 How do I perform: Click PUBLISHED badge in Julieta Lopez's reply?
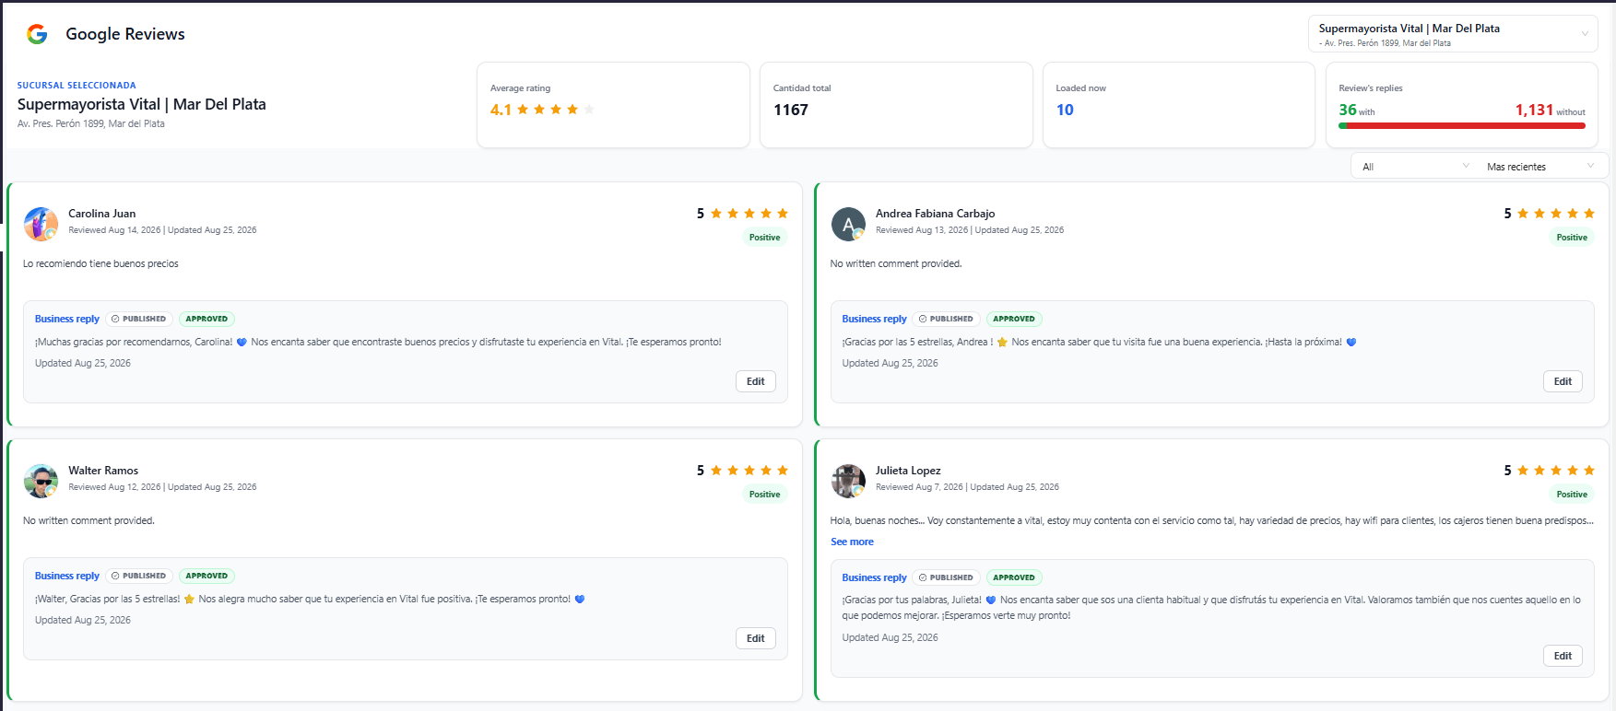(x=946, y=577)
